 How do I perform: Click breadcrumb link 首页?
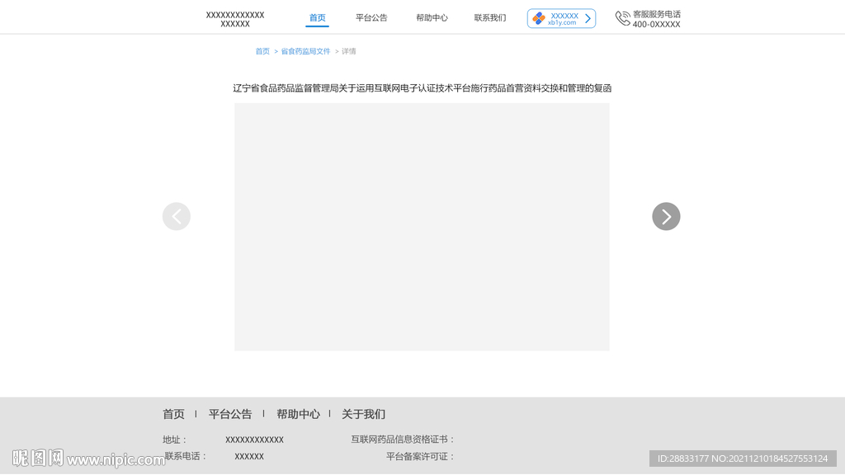(x=262, y=51)
